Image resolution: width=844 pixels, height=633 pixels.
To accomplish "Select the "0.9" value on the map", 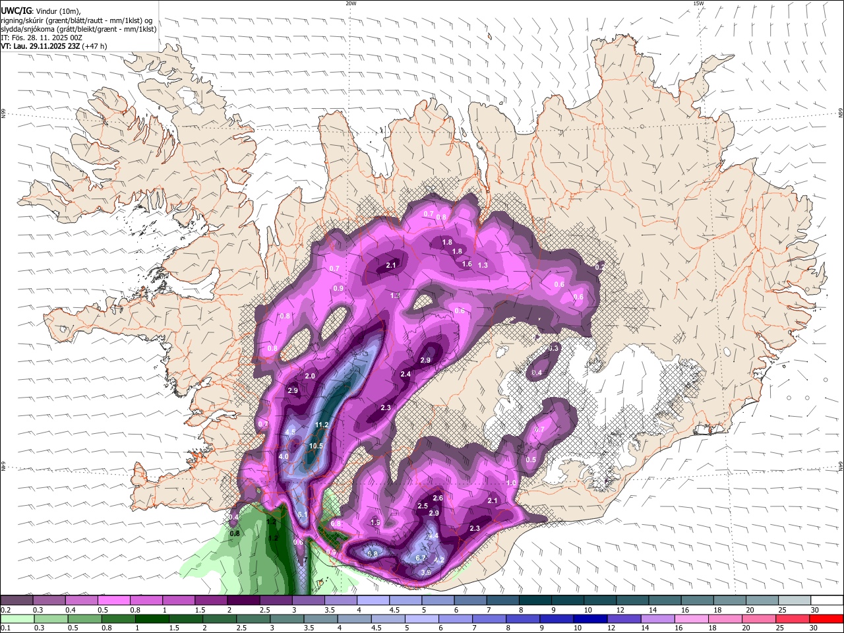I will (x=338, y=289).
